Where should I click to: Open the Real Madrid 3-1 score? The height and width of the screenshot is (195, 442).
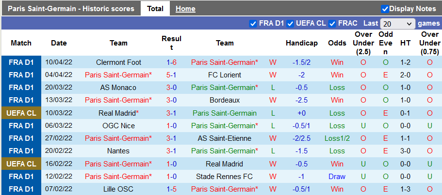coord(171,113)
